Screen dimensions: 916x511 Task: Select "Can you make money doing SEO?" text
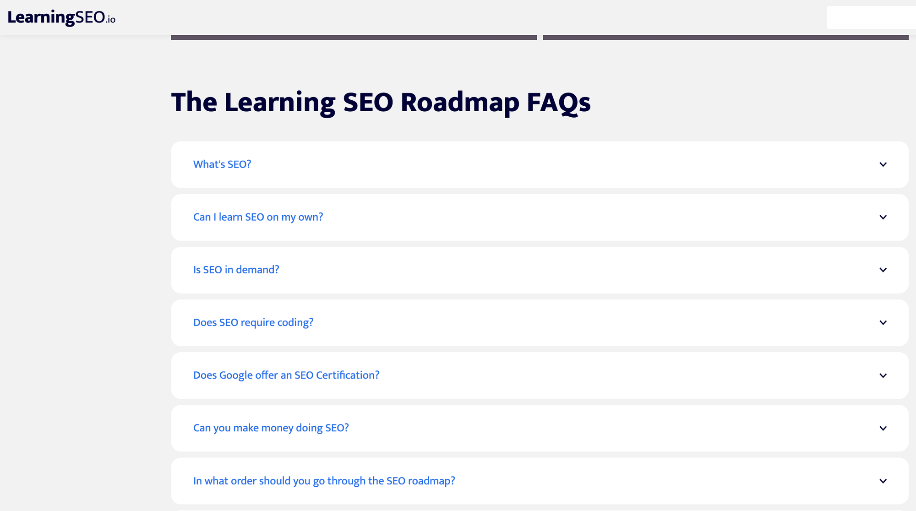[271, 428]
